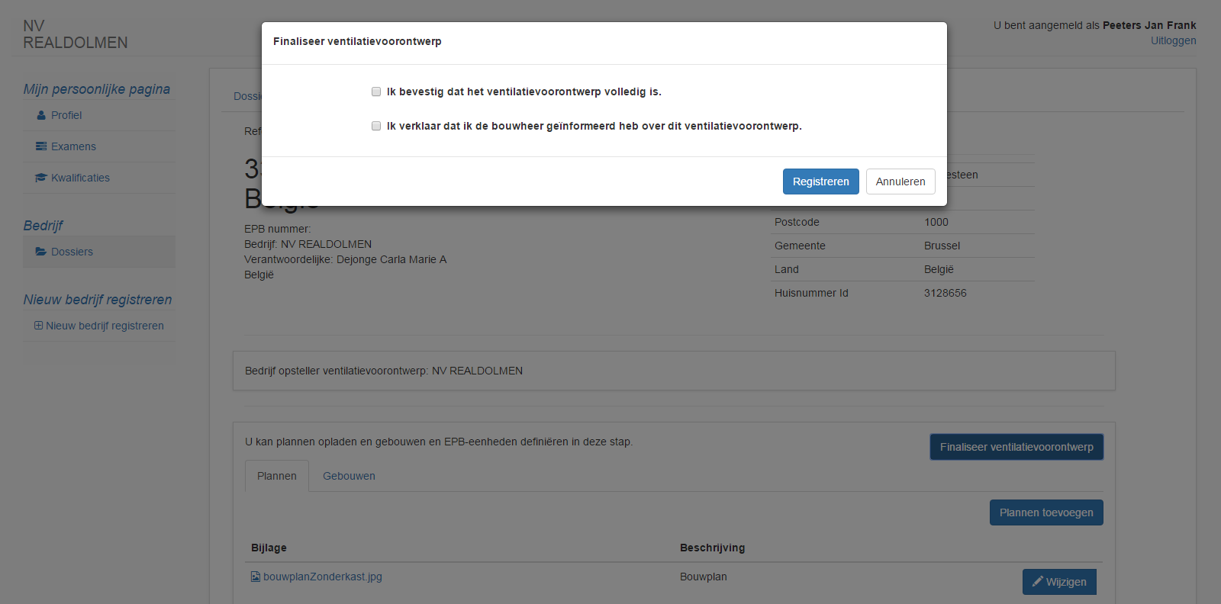Open Dossiers under Bedrijf
This screenshot has height=604, width=1221.
pos(72,252)
